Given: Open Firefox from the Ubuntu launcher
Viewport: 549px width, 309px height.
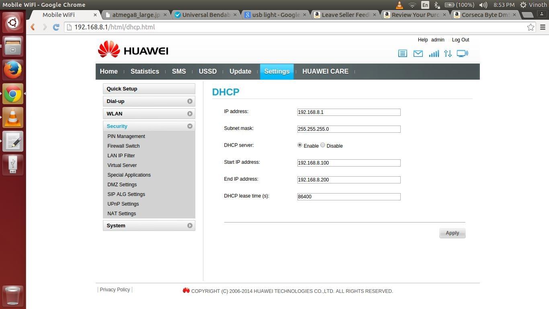Looking at the screenshot, I should coord(12,70).
